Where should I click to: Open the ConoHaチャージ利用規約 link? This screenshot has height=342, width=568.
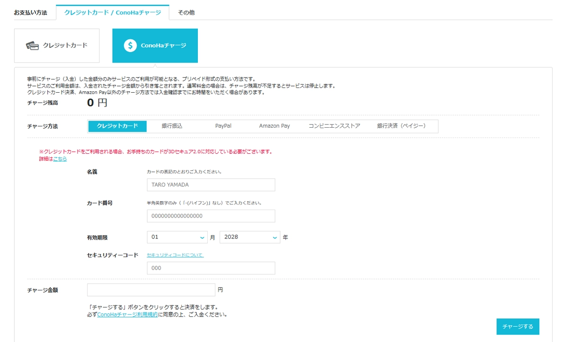click(x=127, y=315)
